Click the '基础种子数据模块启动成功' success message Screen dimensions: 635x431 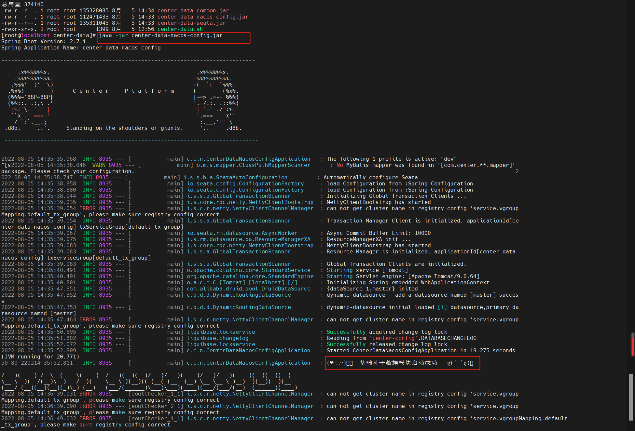398,363
